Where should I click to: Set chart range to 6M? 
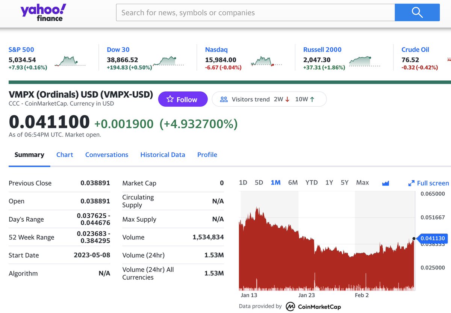pyautogui.click(x=293, y=183)
